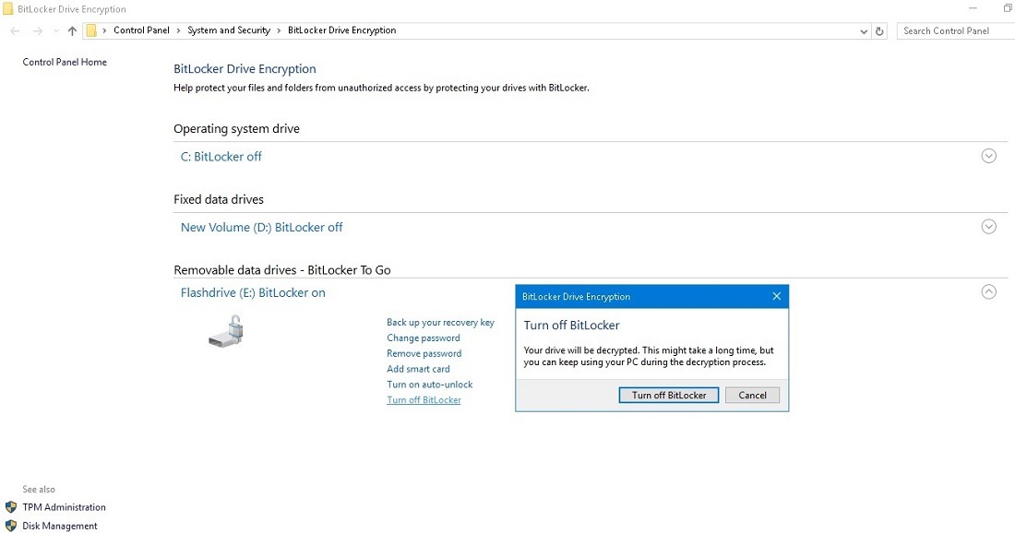
Task: Confirm with the Turn off BitLocker button
Action: pyautogui.click(x=668, y=395)
